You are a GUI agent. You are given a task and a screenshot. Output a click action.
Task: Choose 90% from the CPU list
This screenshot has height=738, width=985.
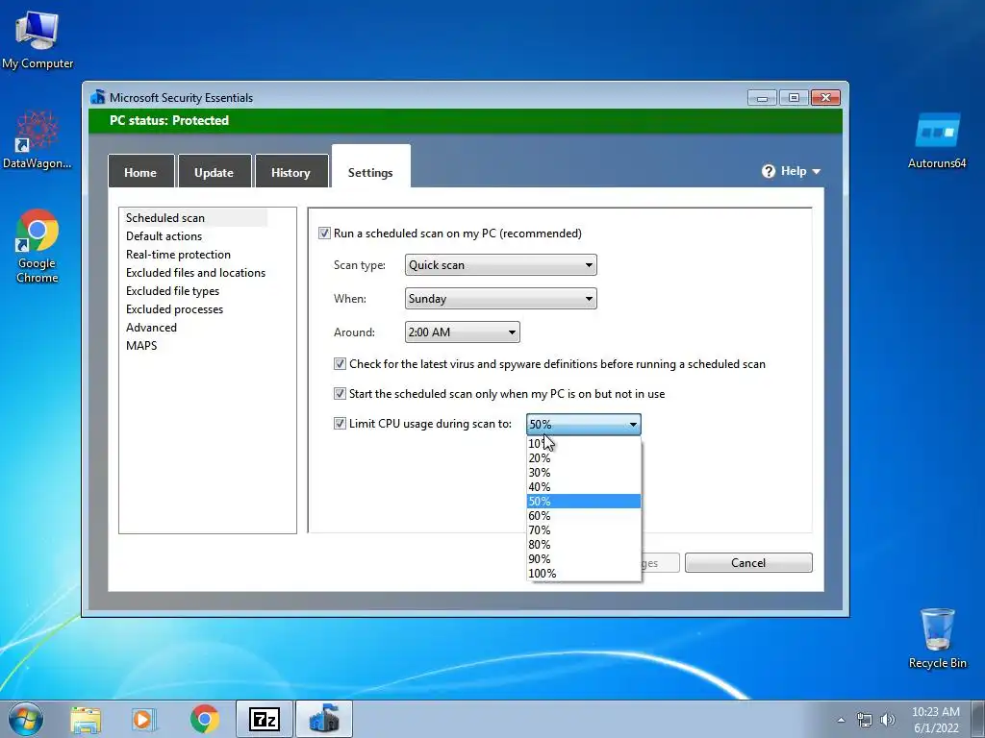click(584, 559)
